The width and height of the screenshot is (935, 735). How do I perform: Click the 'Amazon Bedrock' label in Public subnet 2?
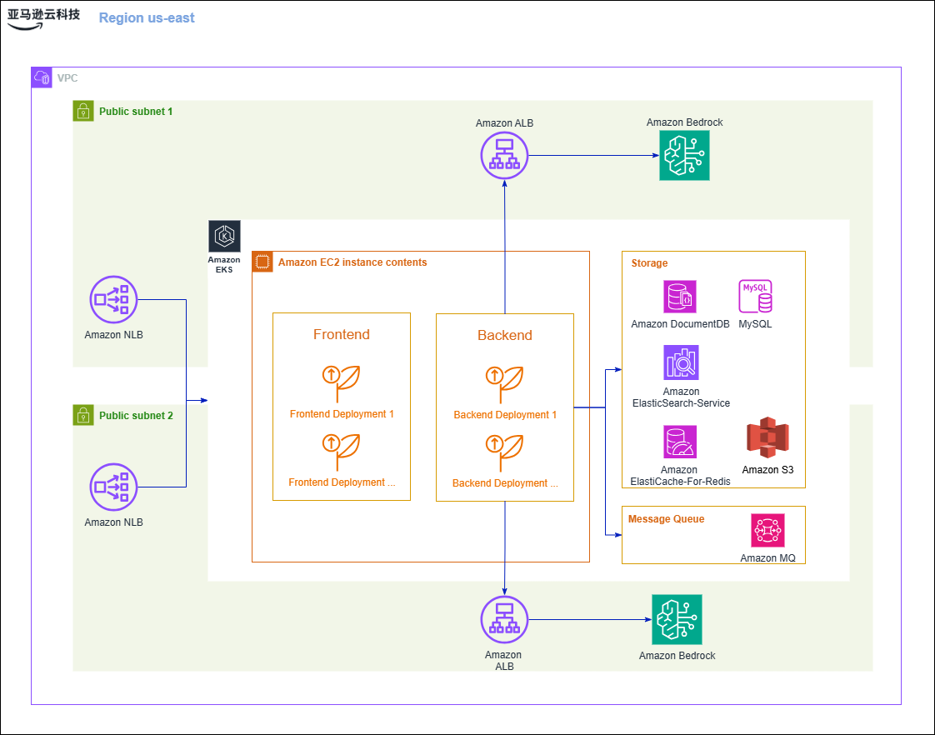[677, 656]
